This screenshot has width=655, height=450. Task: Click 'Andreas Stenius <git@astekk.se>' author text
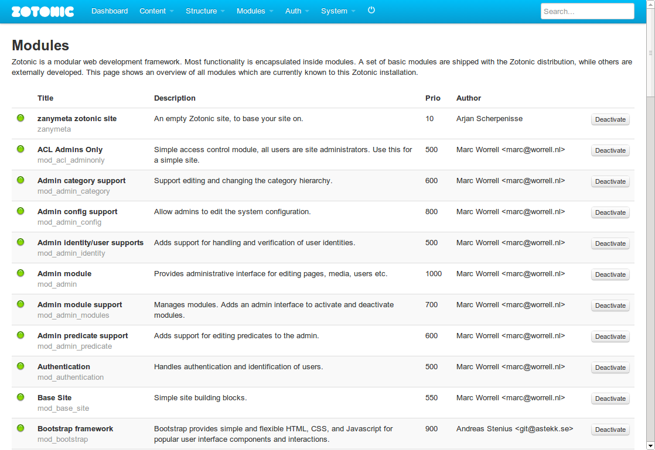tap(514, 429)
